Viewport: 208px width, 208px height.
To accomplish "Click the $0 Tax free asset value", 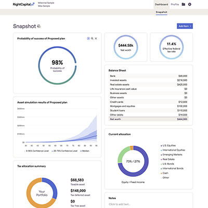I will 73,201.
